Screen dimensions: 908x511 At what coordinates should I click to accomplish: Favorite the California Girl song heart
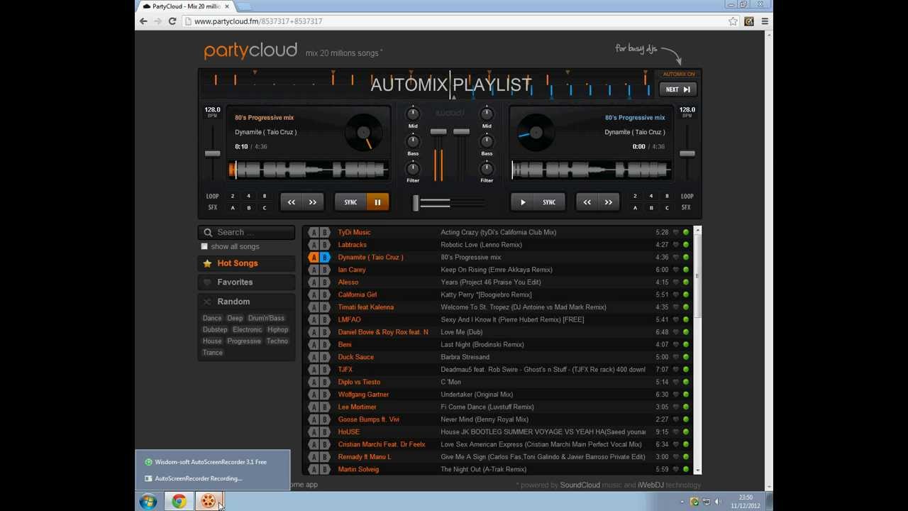[x=676, y=295]
